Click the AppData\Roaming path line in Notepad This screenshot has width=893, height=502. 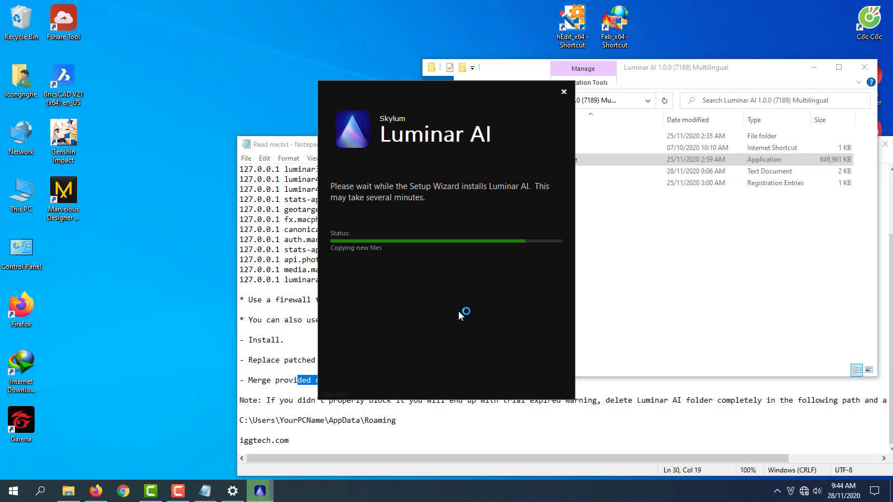(318, 421)
